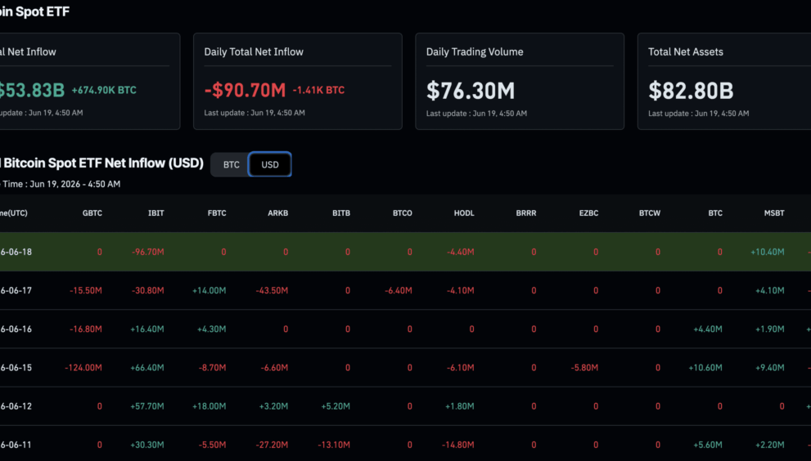Screen dimensions: 811x461
Task: Click the +10.40M MSBT value
Action: (x=767, y=252)
